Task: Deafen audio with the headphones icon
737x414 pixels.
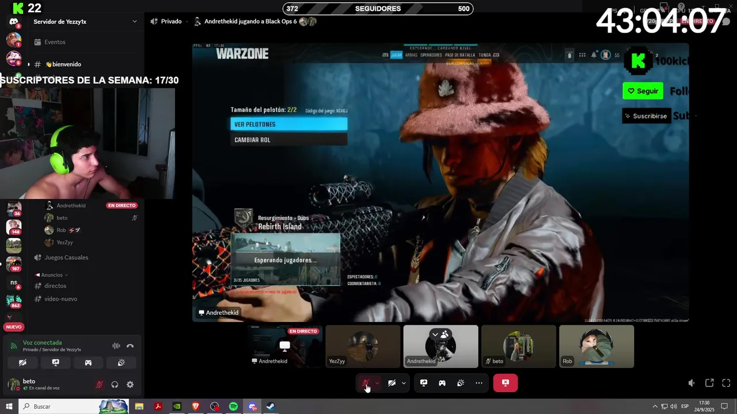Action: [115, 385]
